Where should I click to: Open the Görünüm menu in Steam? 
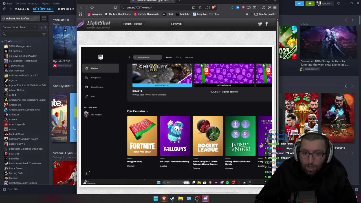(x=21, y=3)
